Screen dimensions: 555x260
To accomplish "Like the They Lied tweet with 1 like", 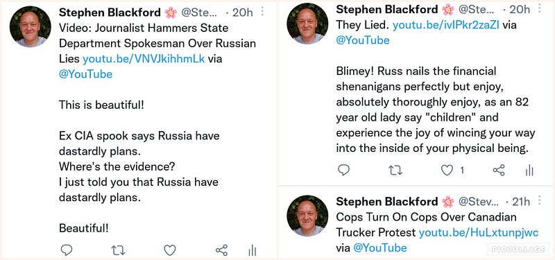I will click(447, 171).
